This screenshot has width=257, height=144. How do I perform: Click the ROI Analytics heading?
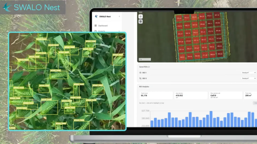point(144,87)
